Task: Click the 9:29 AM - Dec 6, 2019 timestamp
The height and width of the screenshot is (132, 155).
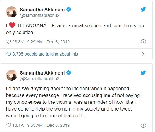Action: [48, 42]
